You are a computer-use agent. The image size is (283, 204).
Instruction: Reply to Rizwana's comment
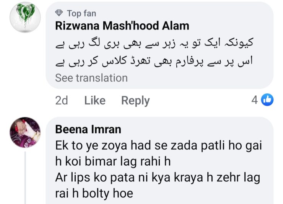point(135,101)
